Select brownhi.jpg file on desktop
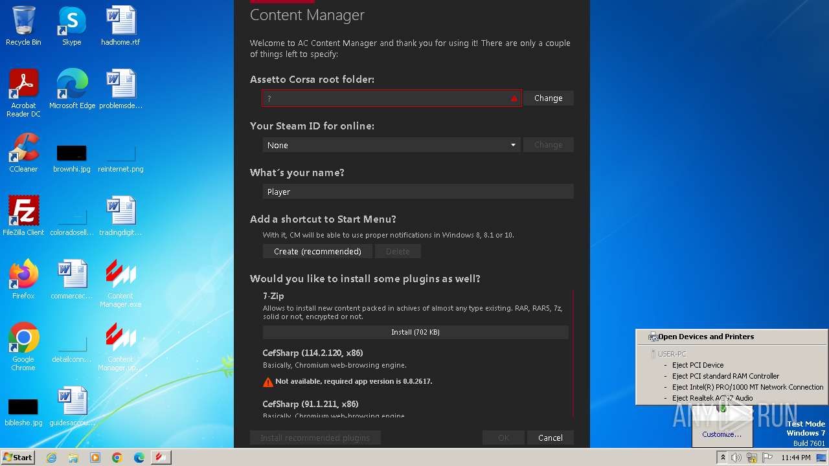The width and height of the screenshot is (829, 466). pos(72,159)
